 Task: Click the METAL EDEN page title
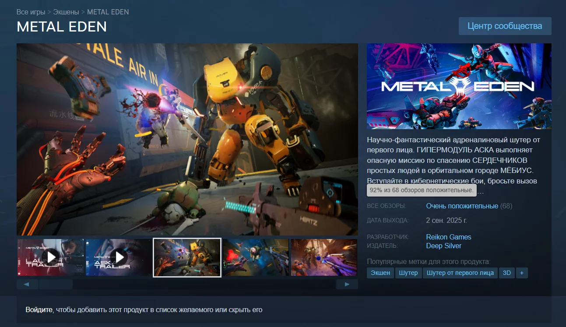coord(62,27)
